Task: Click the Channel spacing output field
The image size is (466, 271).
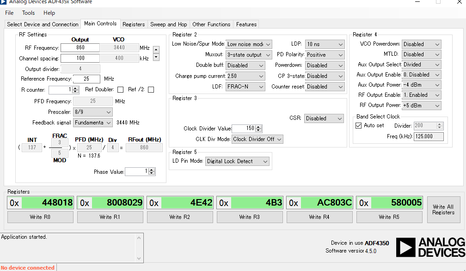Action: click(x=80, y=58)
